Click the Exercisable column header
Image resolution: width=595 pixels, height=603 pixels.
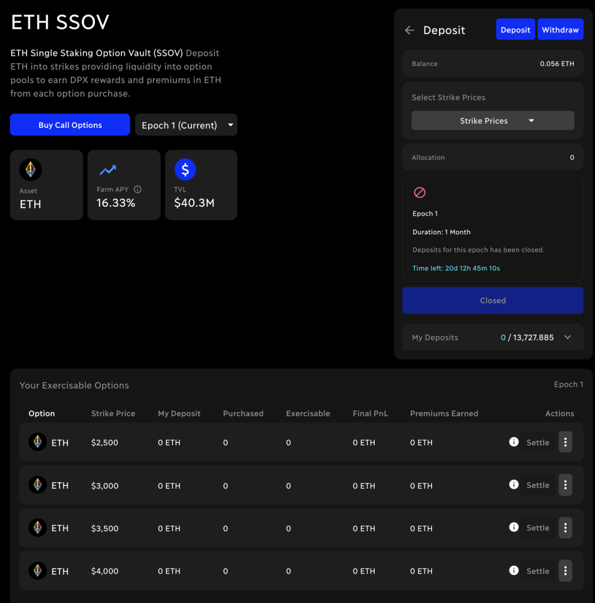(x=308, y=413)
